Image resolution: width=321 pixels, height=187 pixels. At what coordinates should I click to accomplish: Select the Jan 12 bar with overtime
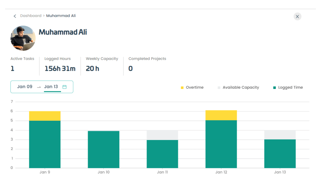[221, 139]
